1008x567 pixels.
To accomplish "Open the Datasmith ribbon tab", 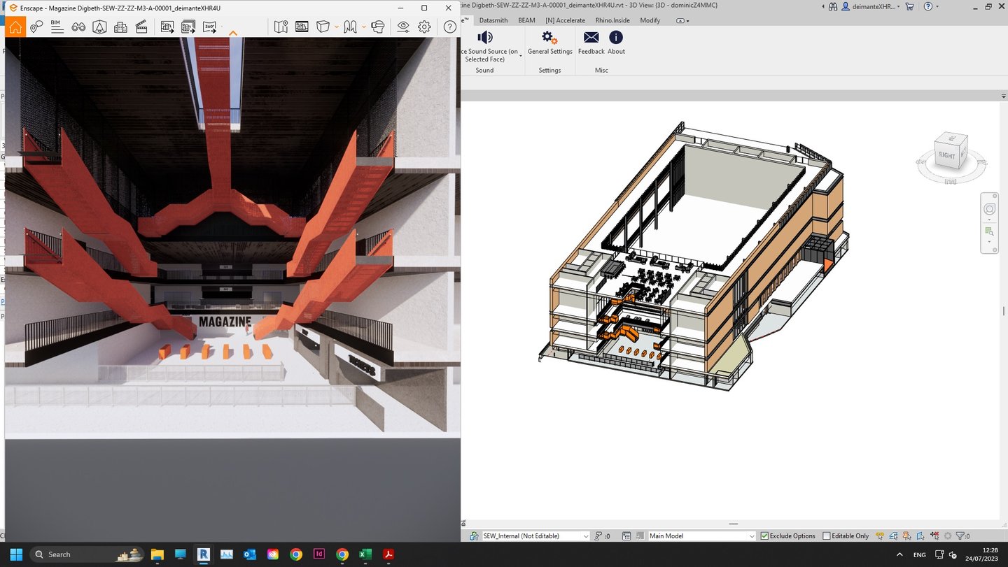I will [493, 20].
